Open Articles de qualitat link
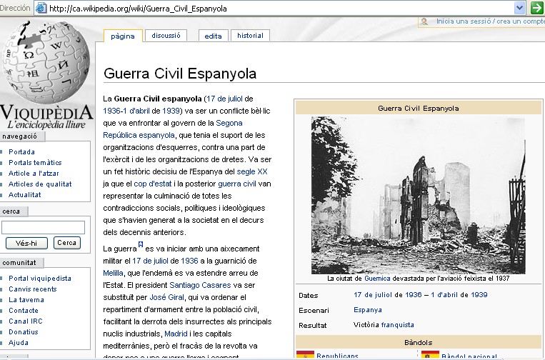The height and width of the screenshot is (360, 545). click(x=40, y=184)
